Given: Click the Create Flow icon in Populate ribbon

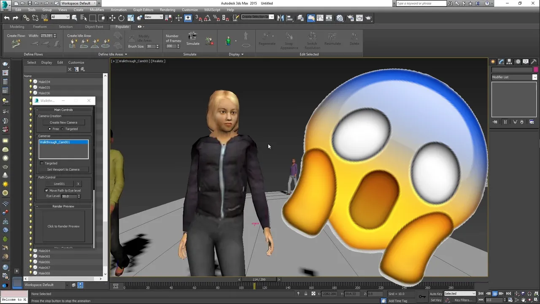Looking at the screenshot, I should point(16,44).
